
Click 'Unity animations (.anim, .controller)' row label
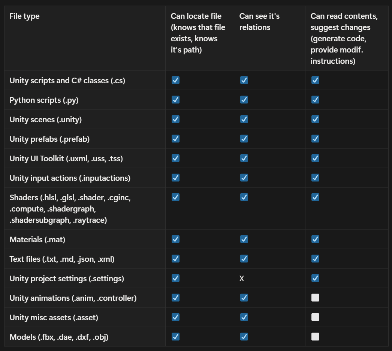(73, 298)
